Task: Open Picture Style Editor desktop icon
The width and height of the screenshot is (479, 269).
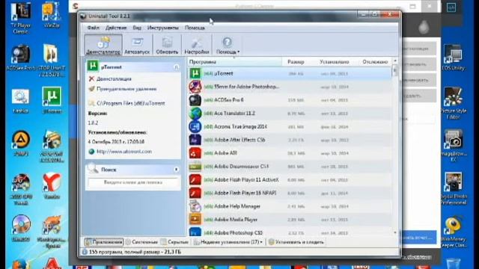Action: tap(453, 103)
